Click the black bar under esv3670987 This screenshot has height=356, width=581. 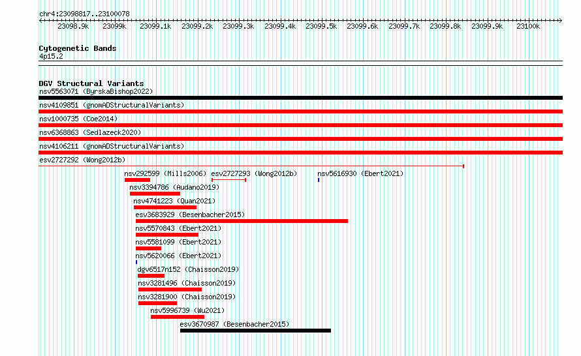tap(255, 331)
